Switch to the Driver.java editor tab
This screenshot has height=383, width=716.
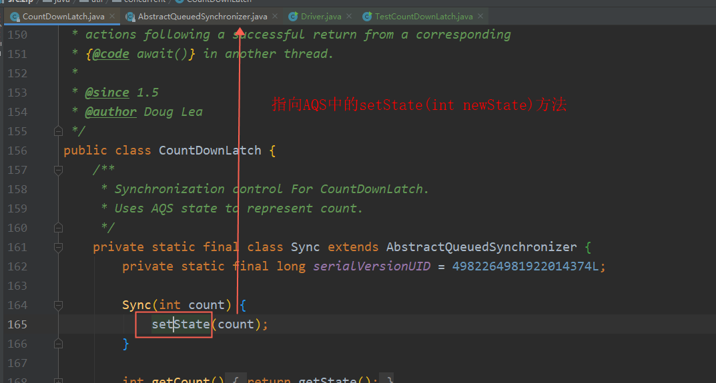pyautogui.click(x=320, y=17)
